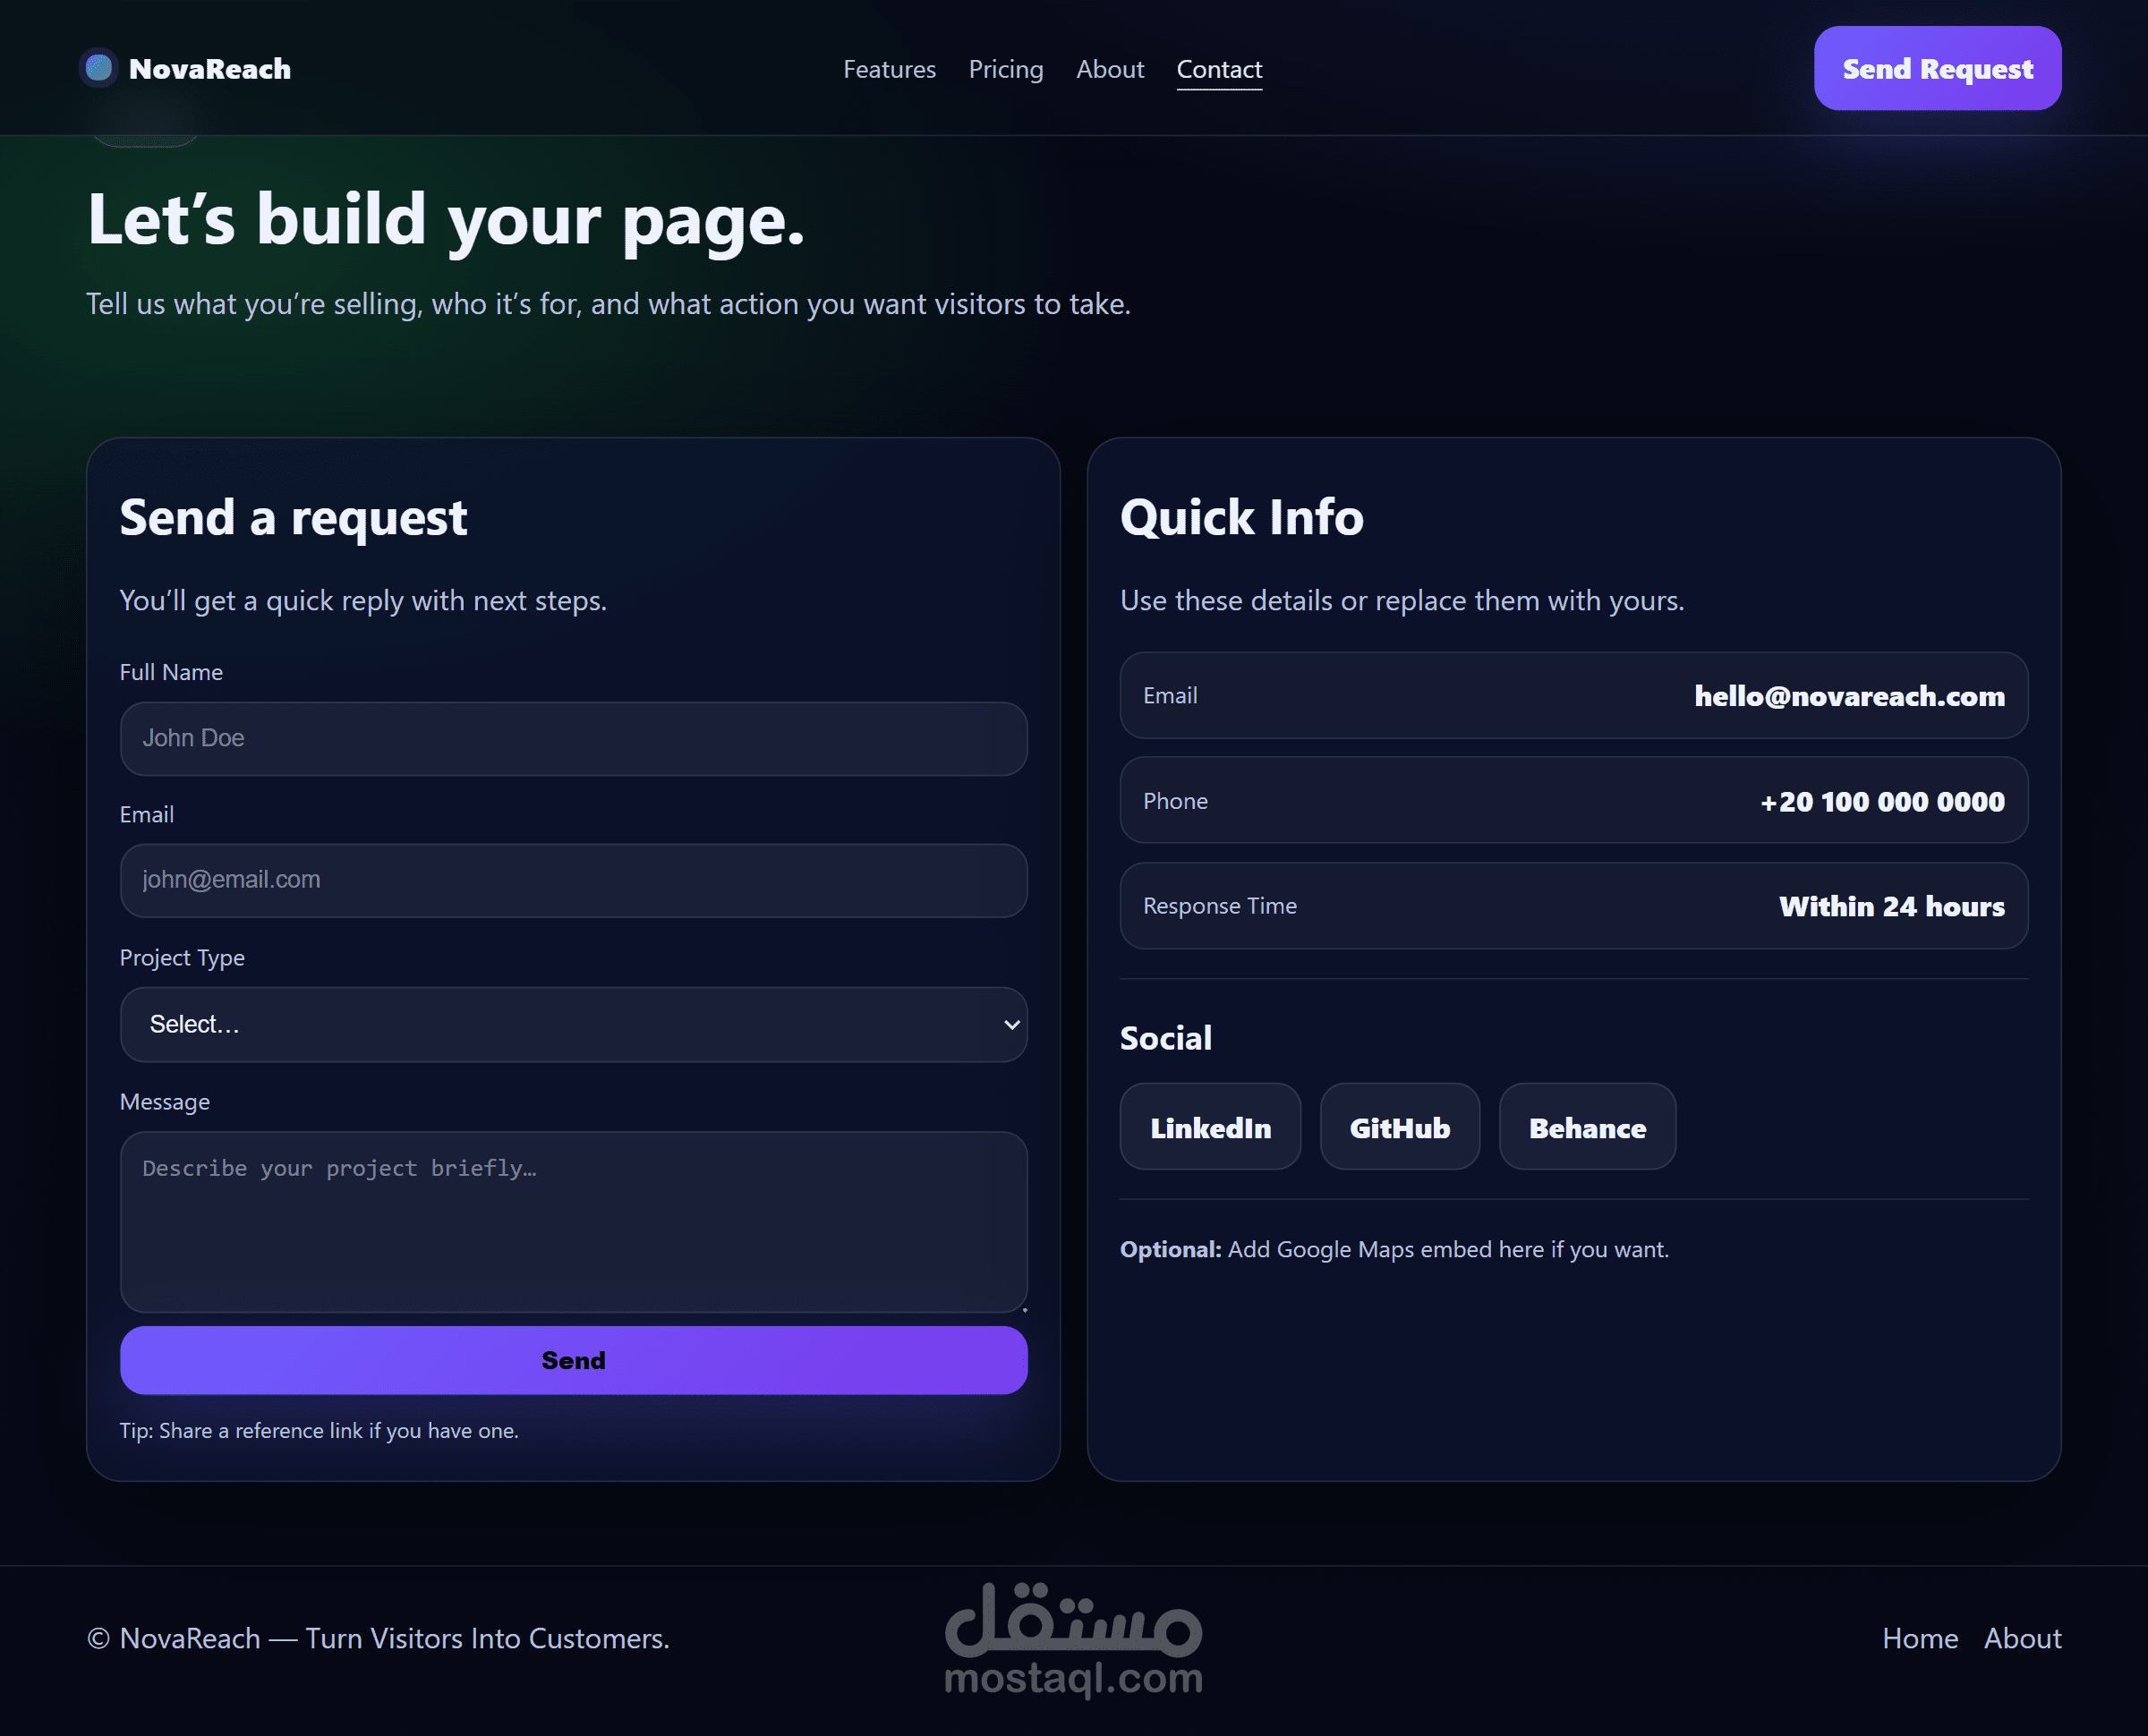Submit the form with Send button
Image resolution: width=2148 pixels, height=1736 pixels.
pos(573,1360)
